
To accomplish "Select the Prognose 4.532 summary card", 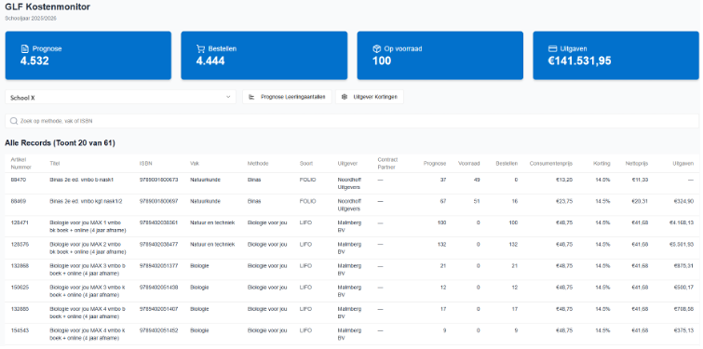I will click(88, 56).
